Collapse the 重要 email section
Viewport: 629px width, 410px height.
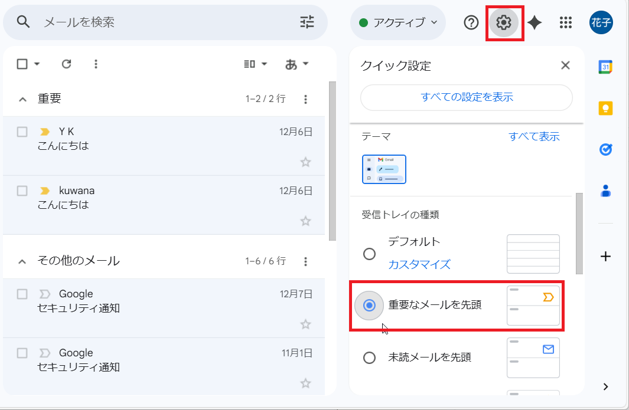click(22, 99)
